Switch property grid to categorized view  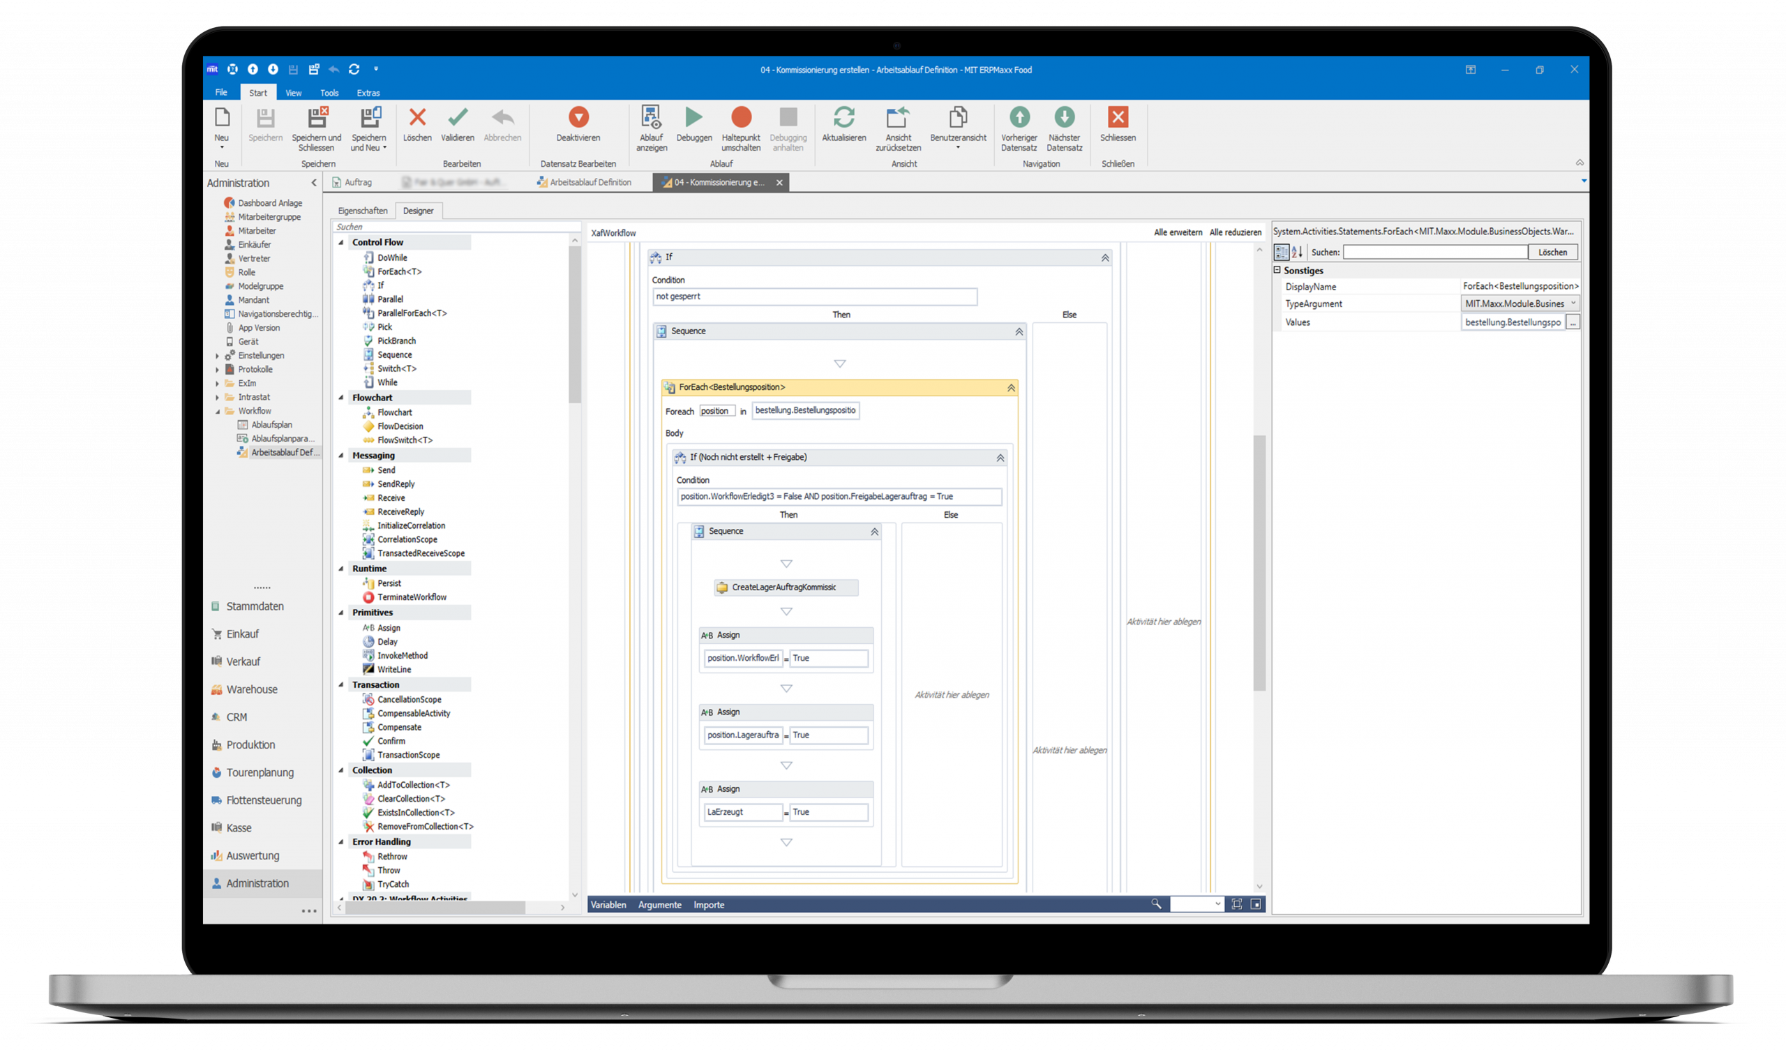[1282, 253]
